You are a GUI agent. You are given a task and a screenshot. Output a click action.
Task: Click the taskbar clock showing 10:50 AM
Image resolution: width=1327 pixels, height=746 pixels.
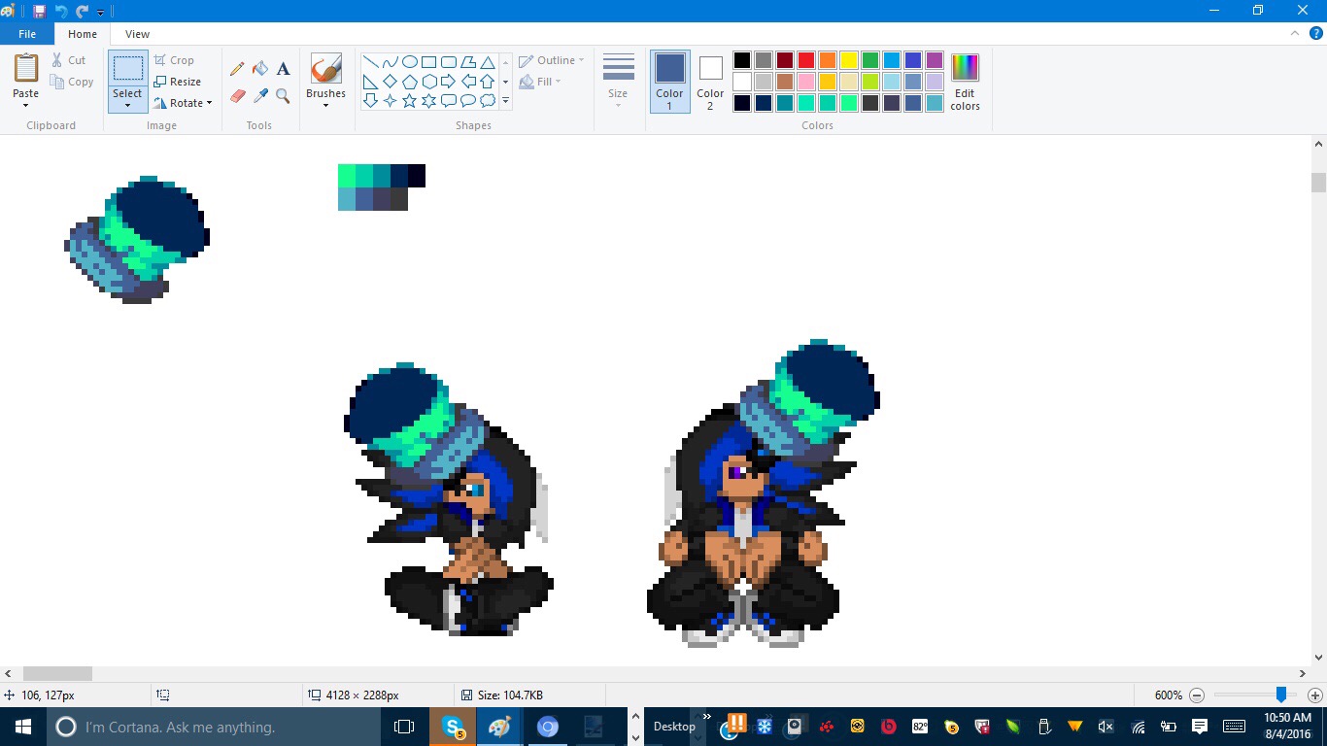(1288, 726)
